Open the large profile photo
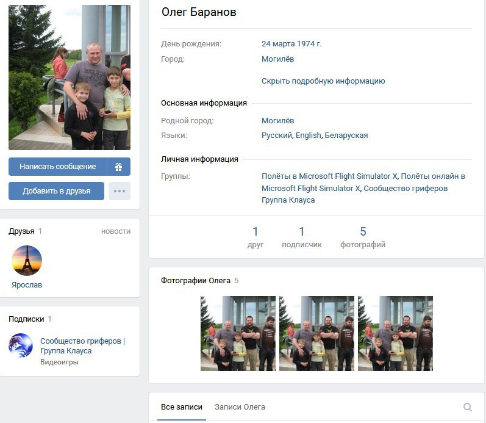This screenshot has height=423, width=486. point(70,78)
